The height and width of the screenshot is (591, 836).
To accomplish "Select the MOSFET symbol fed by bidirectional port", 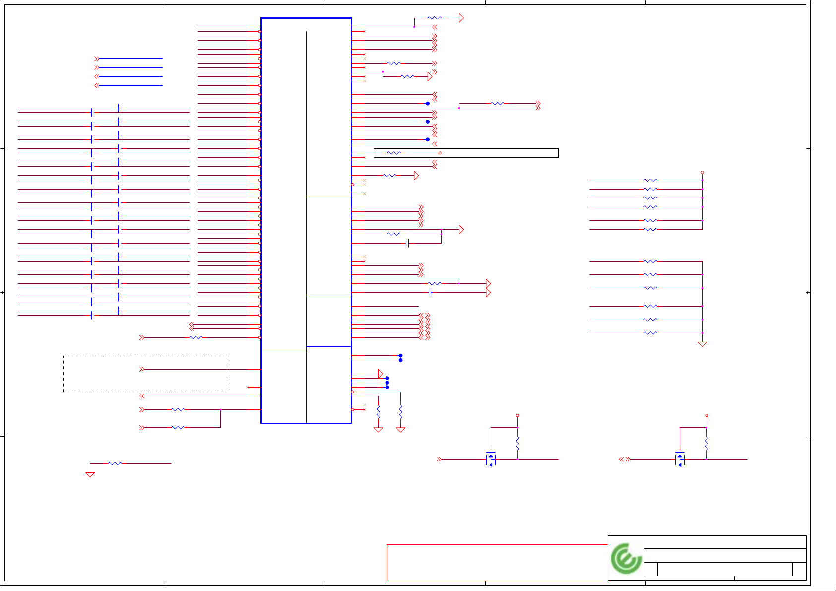I will tap(680, 460).
